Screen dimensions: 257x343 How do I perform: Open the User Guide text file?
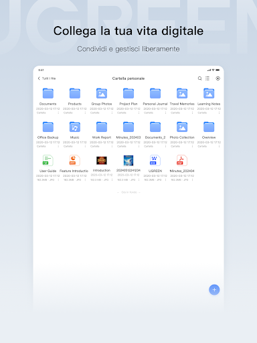click(48, 161)
